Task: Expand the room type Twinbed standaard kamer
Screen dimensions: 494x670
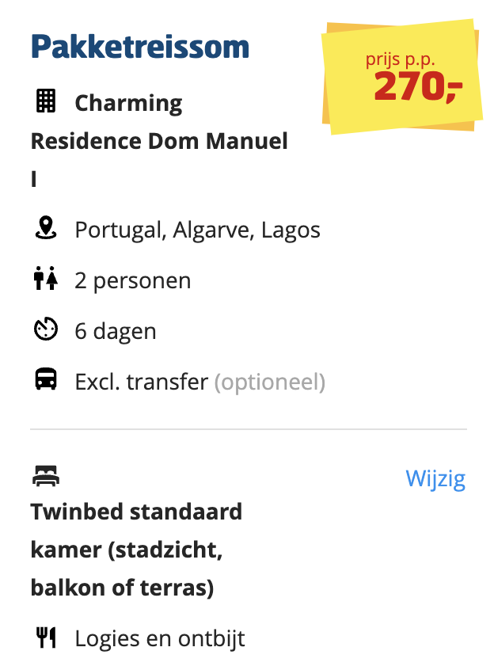Action: [x=136, y=511]
